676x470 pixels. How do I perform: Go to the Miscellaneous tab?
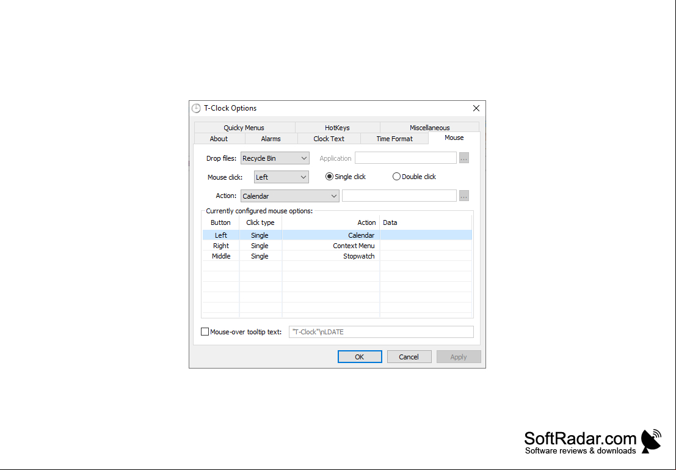[429, 127]
